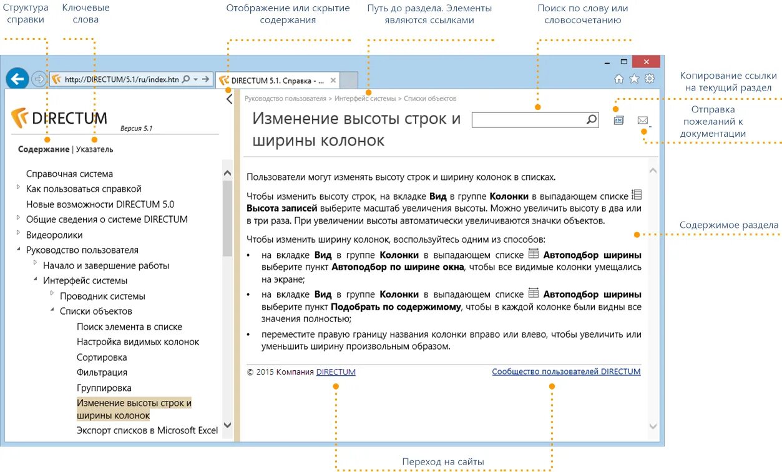Open the Группировка topic
The height and width of the screenshot is (472, 782).
(x=104, y=388)
